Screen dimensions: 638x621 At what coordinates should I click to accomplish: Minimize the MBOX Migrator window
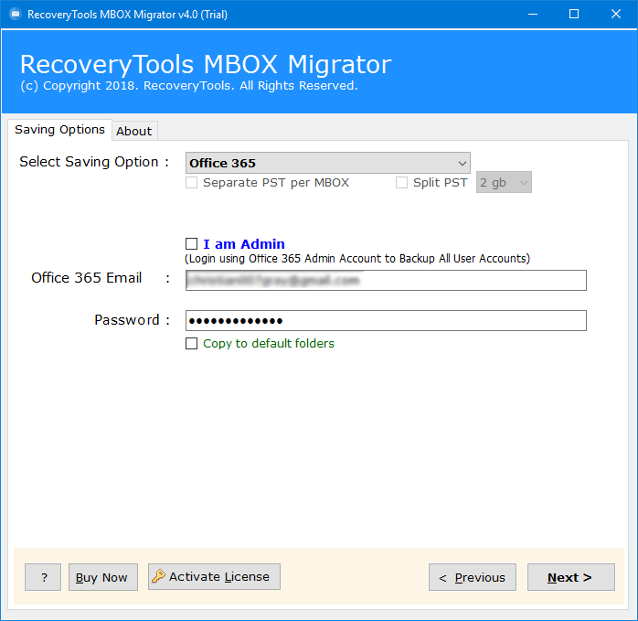(x=533, y=15)
